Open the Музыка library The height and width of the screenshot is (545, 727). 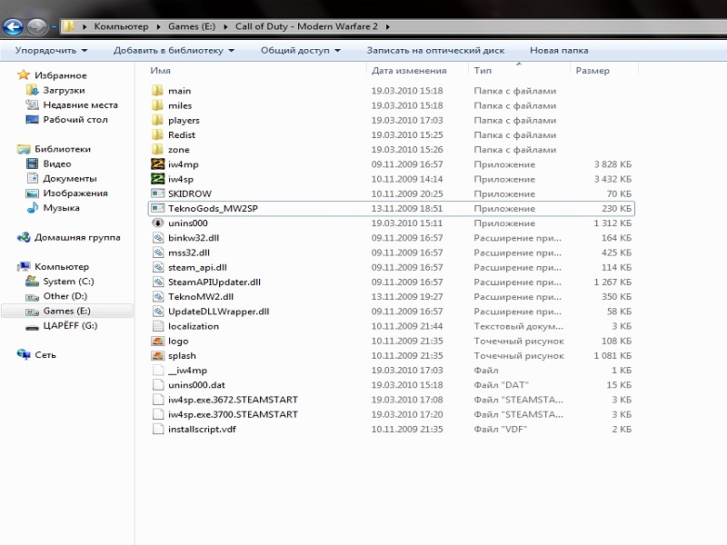click(61, 208)
